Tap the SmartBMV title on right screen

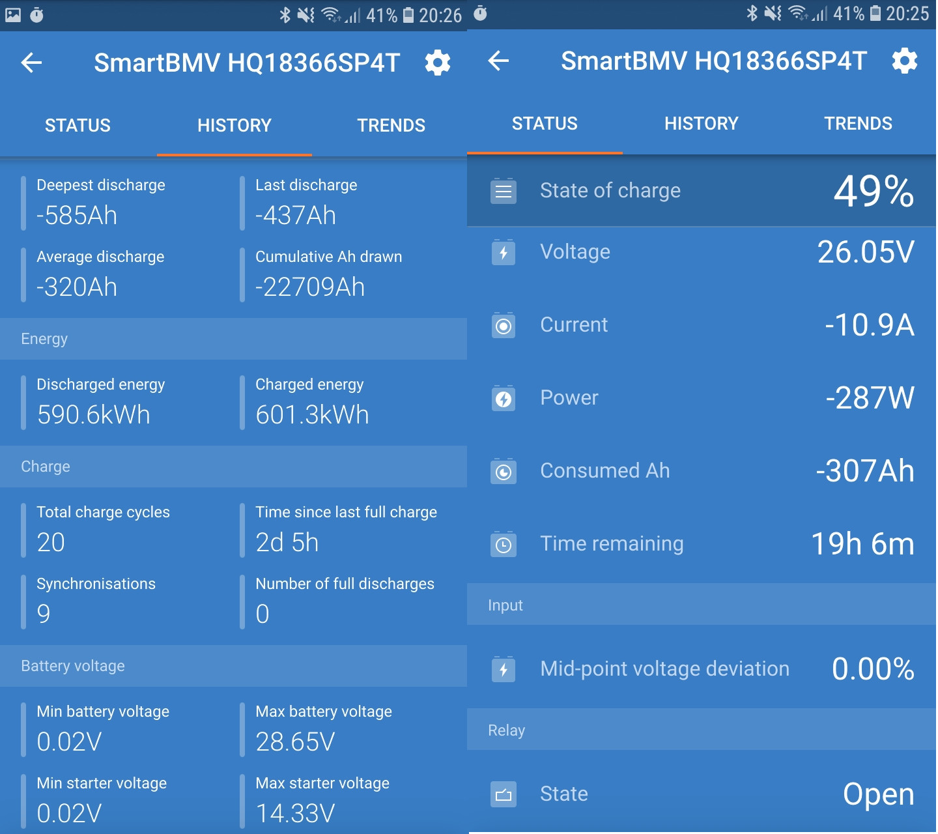coord(714,61)
